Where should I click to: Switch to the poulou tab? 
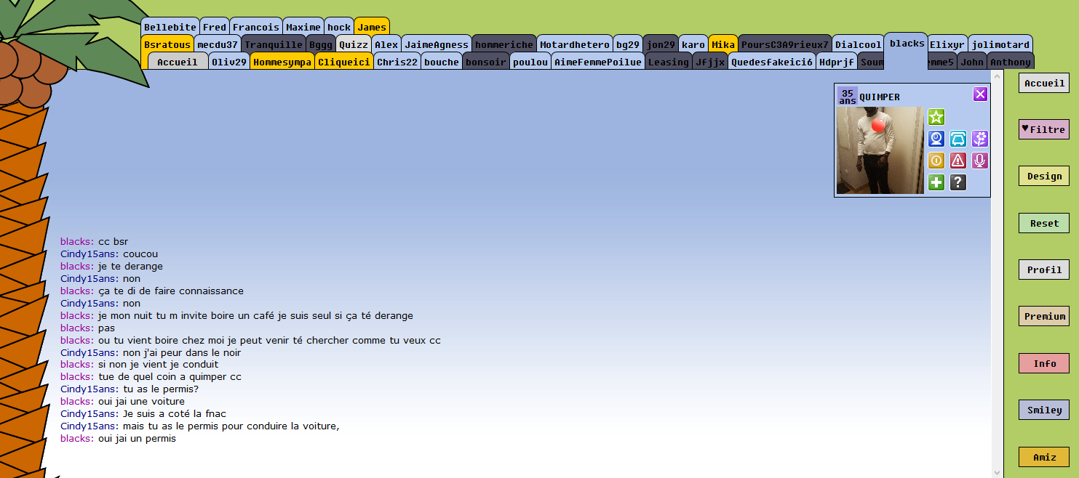tap(530, 62)
